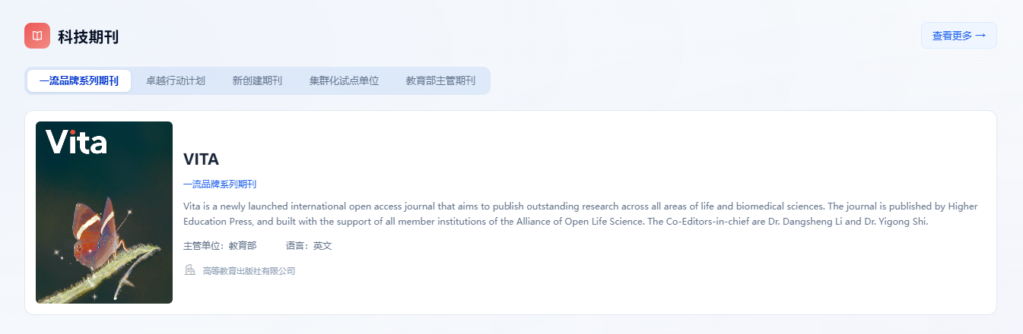Image resolution: width=1023 pixels, height=334 pixels.
Task: Click the 科技期刊 section heading
Action: [x=88, y=36]
